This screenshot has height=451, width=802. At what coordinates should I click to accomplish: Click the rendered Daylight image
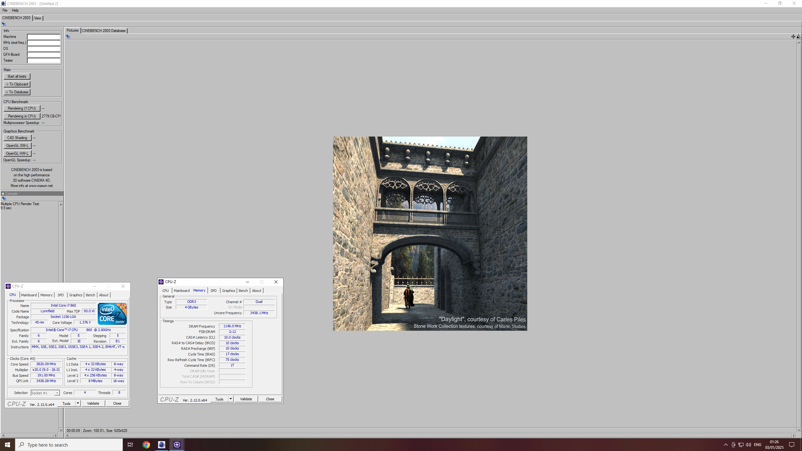[430, 233]
